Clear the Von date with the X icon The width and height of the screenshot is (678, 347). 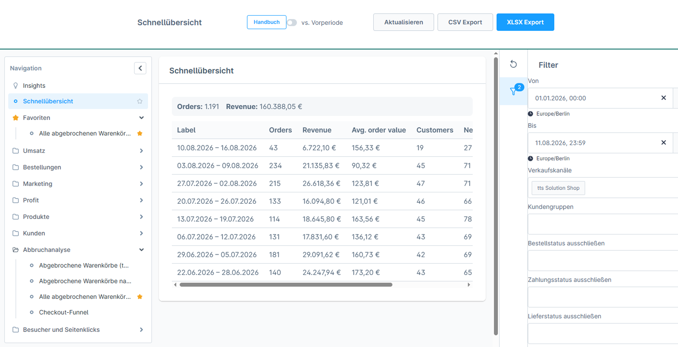point(664,98)
